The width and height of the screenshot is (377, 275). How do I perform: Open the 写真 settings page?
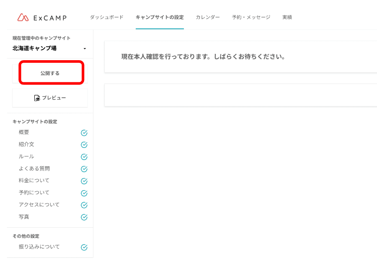point(24,217)
